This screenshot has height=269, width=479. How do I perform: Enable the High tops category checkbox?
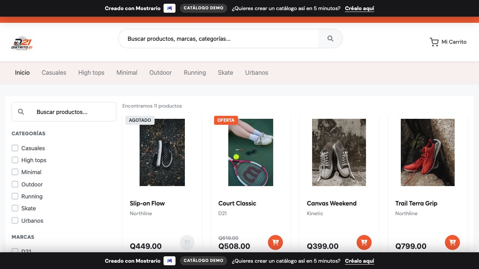click(15, 160)
